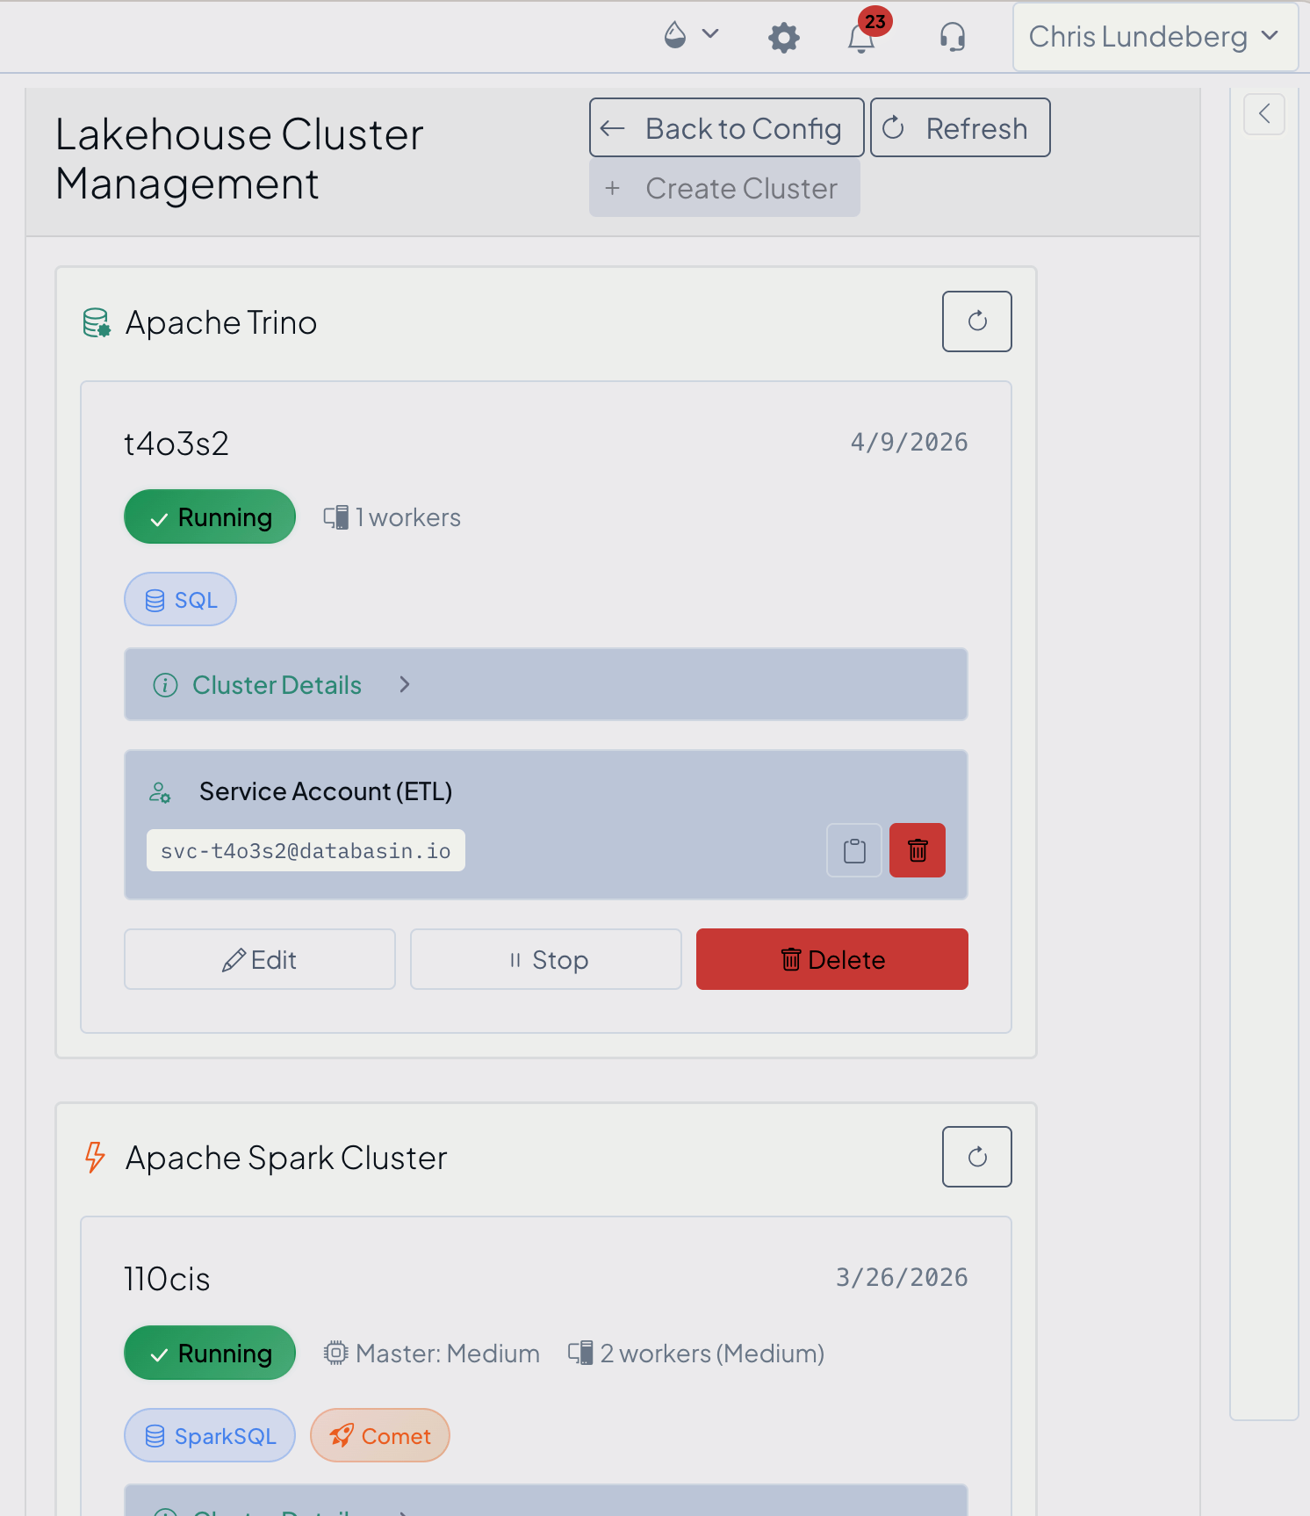
Task: Click the Running badge on t4o3s2
Action: (x=210, y=517)
